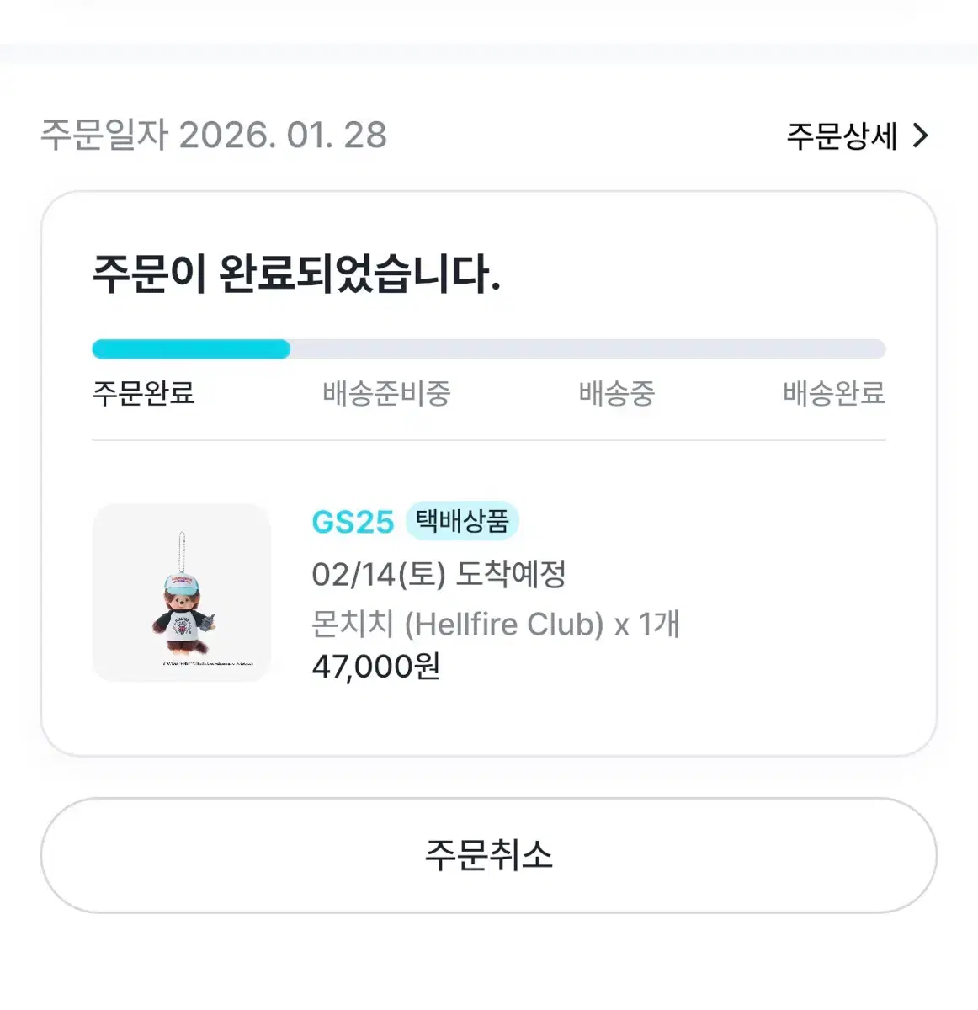
Task: Click the gray unfilled part of progress bar
Action: tap(588, 349)
